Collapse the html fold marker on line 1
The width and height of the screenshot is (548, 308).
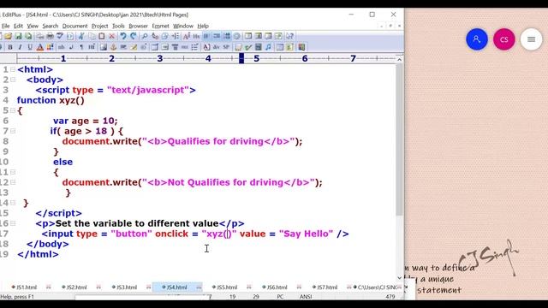13,69
